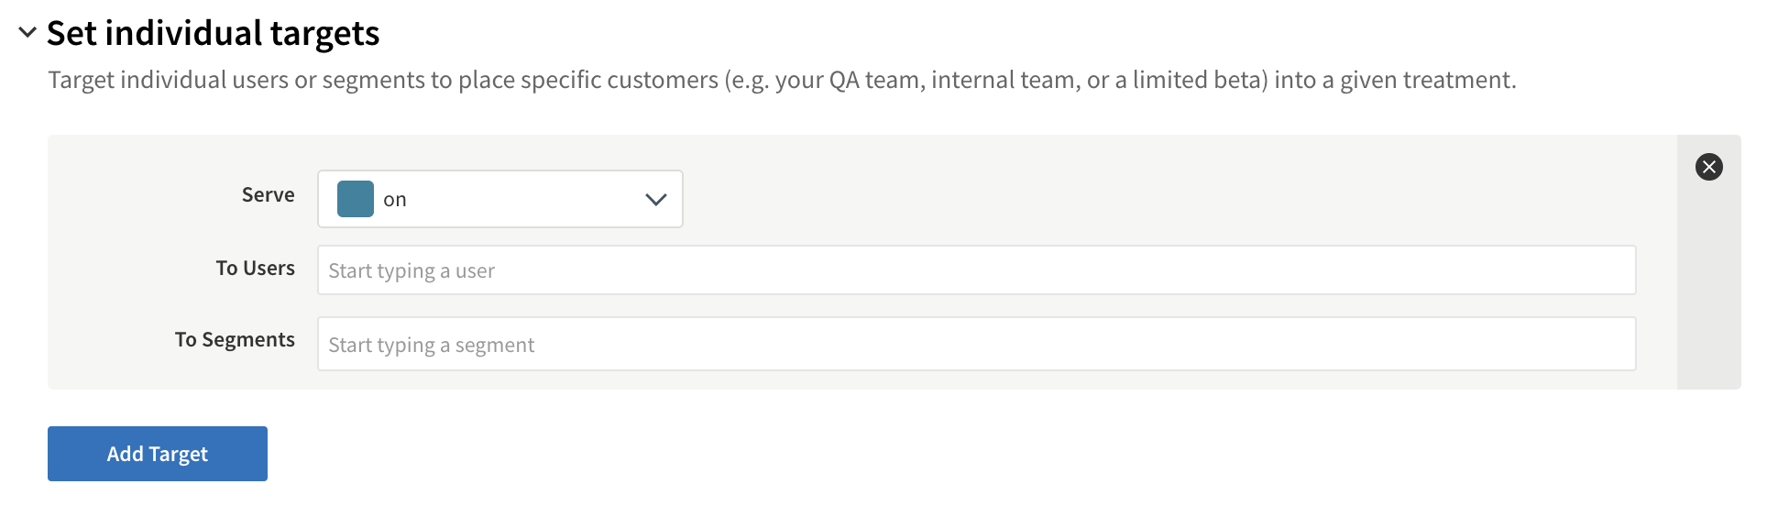Click the right end of To Segments input

1595,345
